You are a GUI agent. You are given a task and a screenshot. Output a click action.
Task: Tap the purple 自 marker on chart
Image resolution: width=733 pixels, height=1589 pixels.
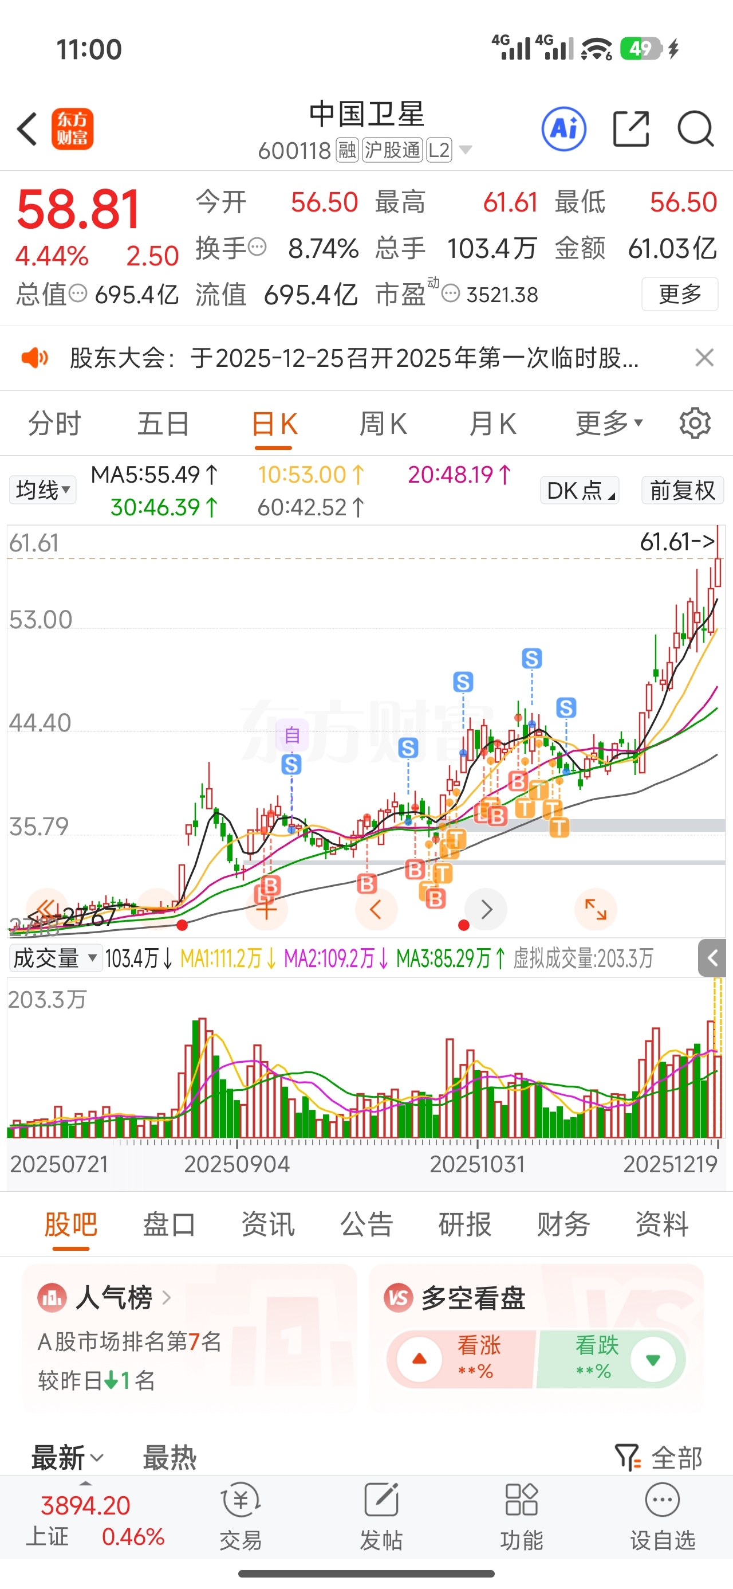[291, 735]
